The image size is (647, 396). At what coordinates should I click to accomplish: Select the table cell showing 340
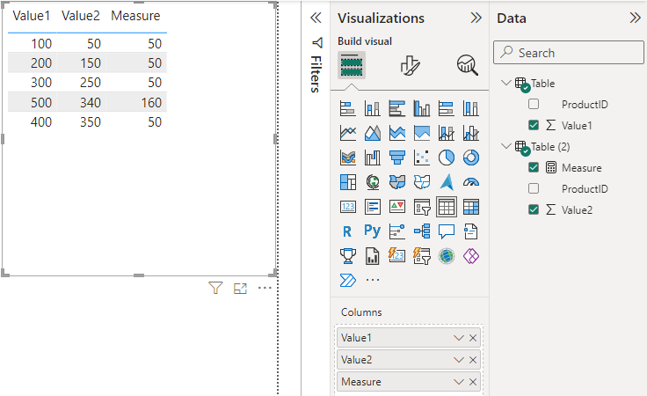[90, 102]
